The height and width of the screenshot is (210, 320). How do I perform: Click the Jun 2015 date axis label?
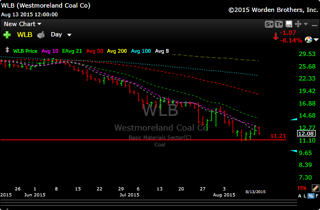click(x=35, y=195)
